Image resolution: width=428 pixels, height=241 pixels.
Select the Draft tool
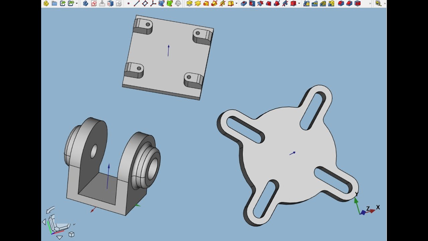pyautogui.click(x=357, y=3)
